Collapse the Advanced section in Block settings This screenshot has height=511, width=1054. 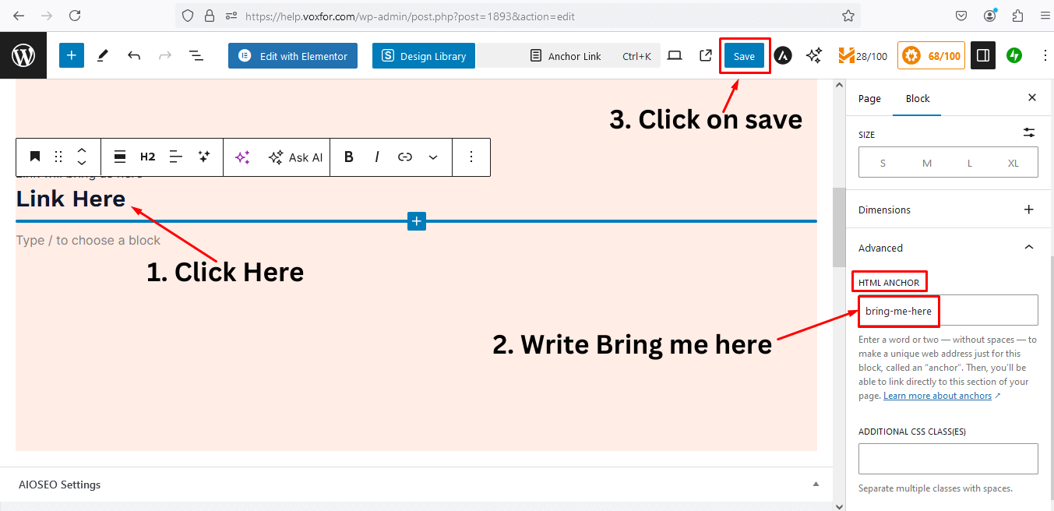point(1028,247)
